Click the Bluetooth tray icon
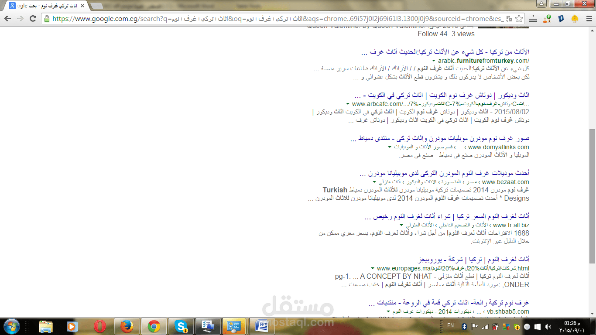The width and height of the screenshot is (596, 335). [x=464, y=326]
